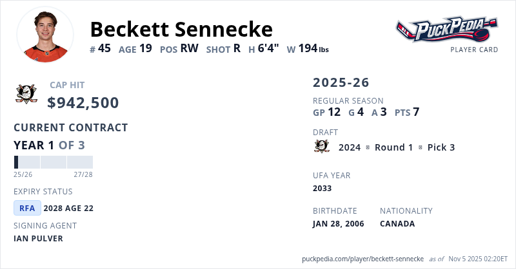Screen dimensions: 516x269
Task: Click the jersey number 45
Action: [105, 48]
